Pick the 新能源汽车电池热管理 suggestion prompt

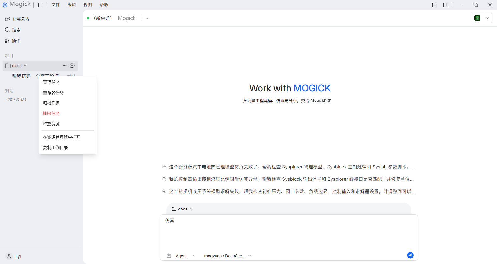[289, 167]
